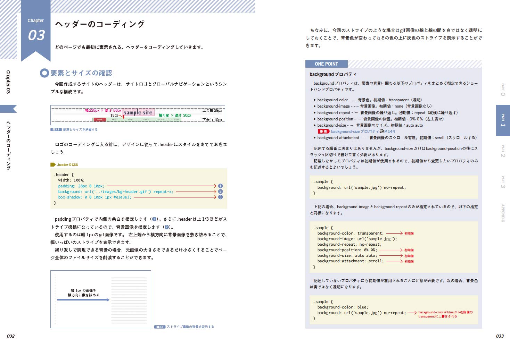The width and height of the screenshot is (510, 347).
Task: Click the sample site logo in figure 3.1
Action: coord(138,112)
